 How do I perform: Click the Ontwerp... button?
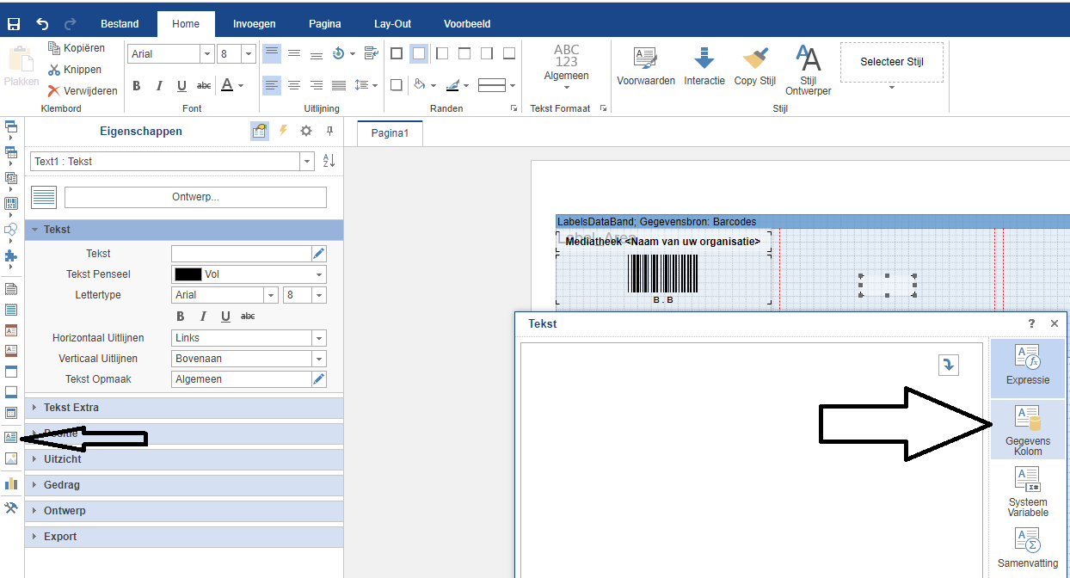point(195,197)
